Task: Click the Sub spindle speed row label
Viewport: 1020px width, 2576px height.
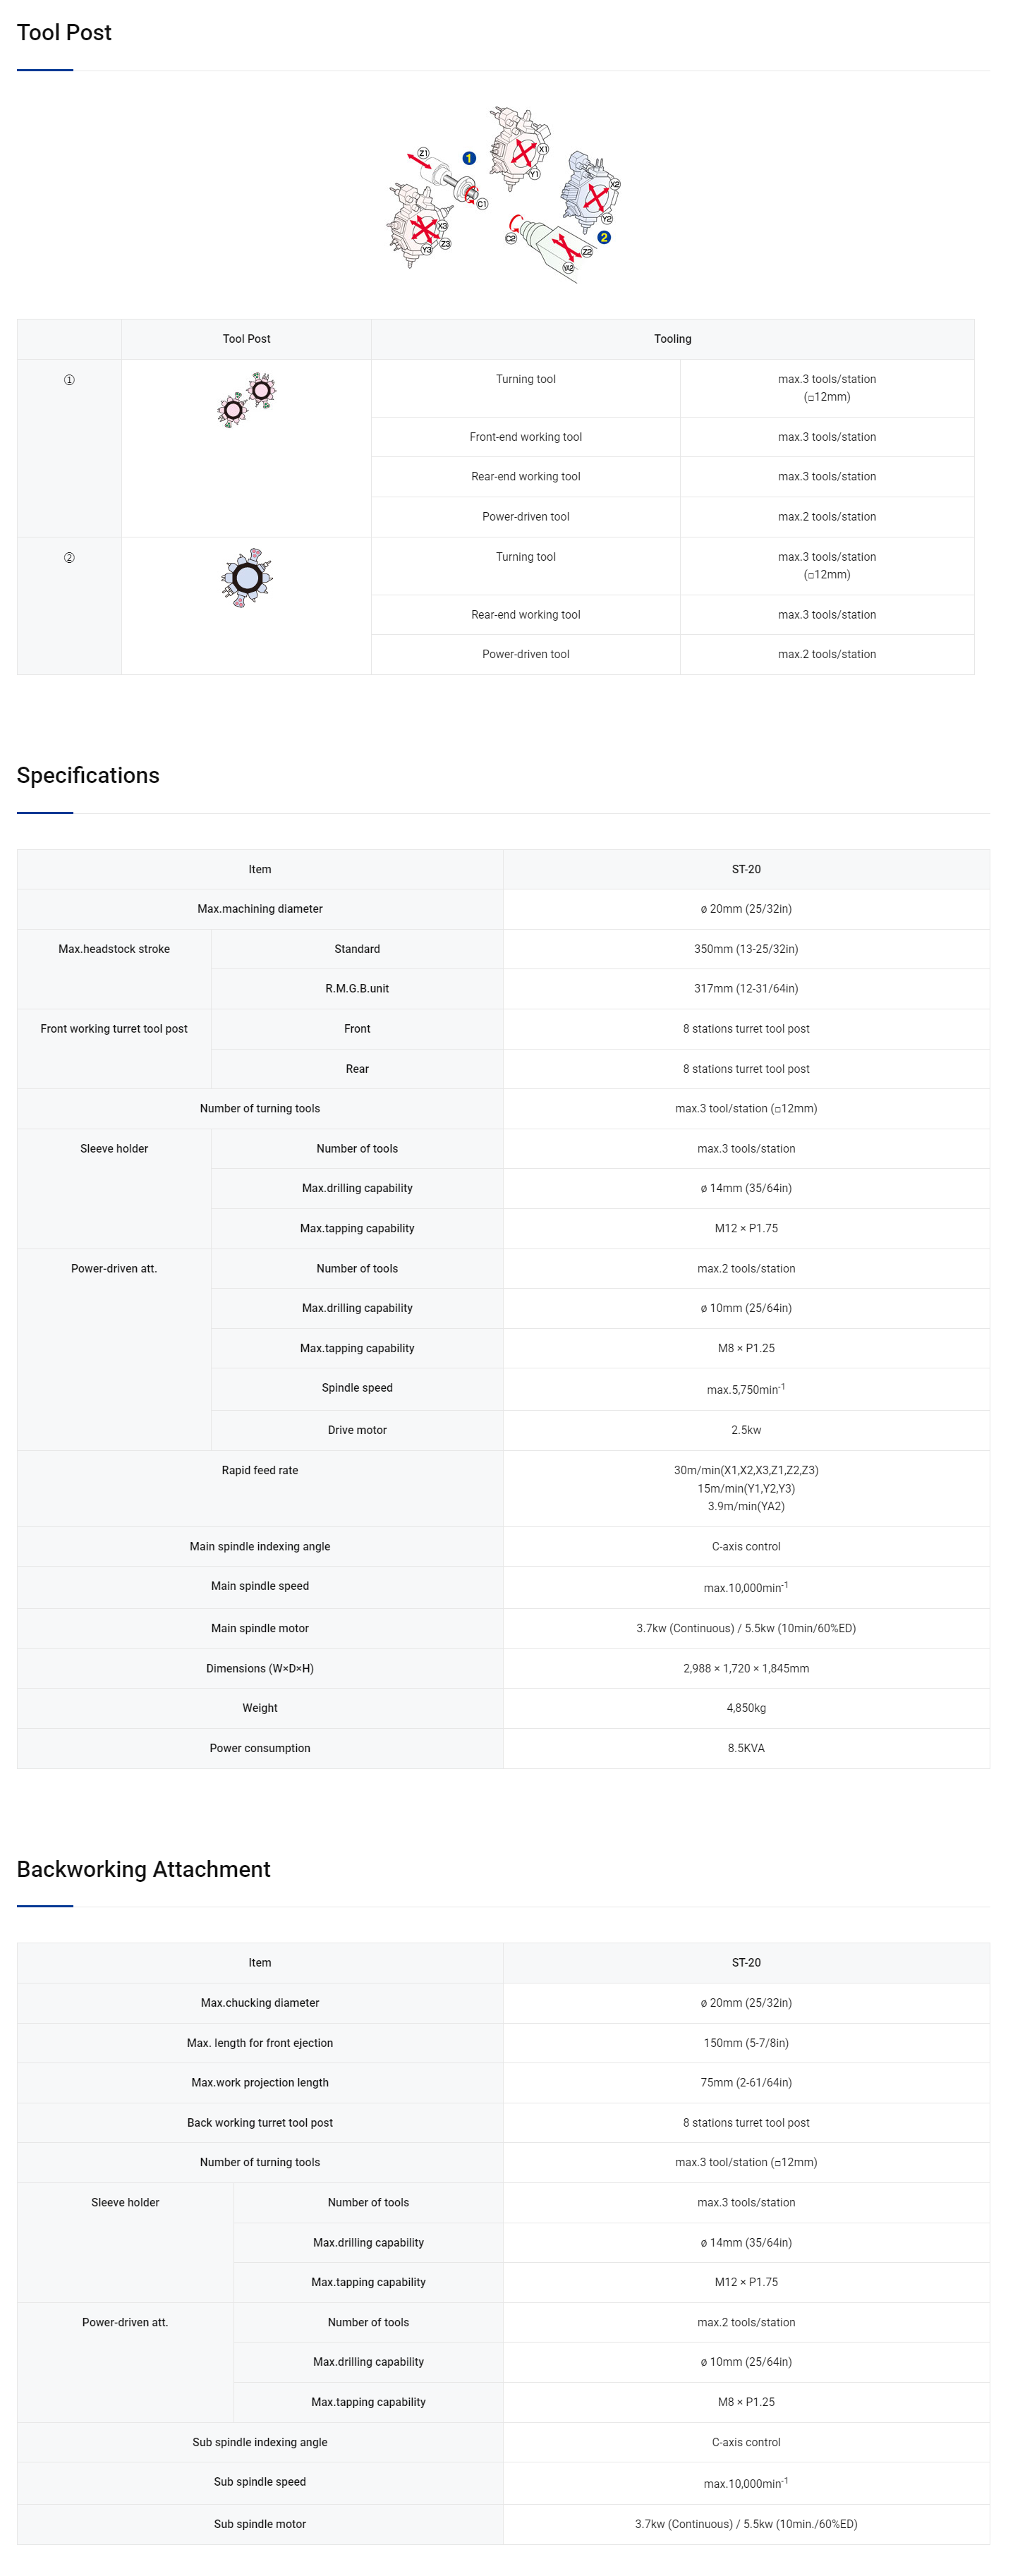Action: [260, 2481]
